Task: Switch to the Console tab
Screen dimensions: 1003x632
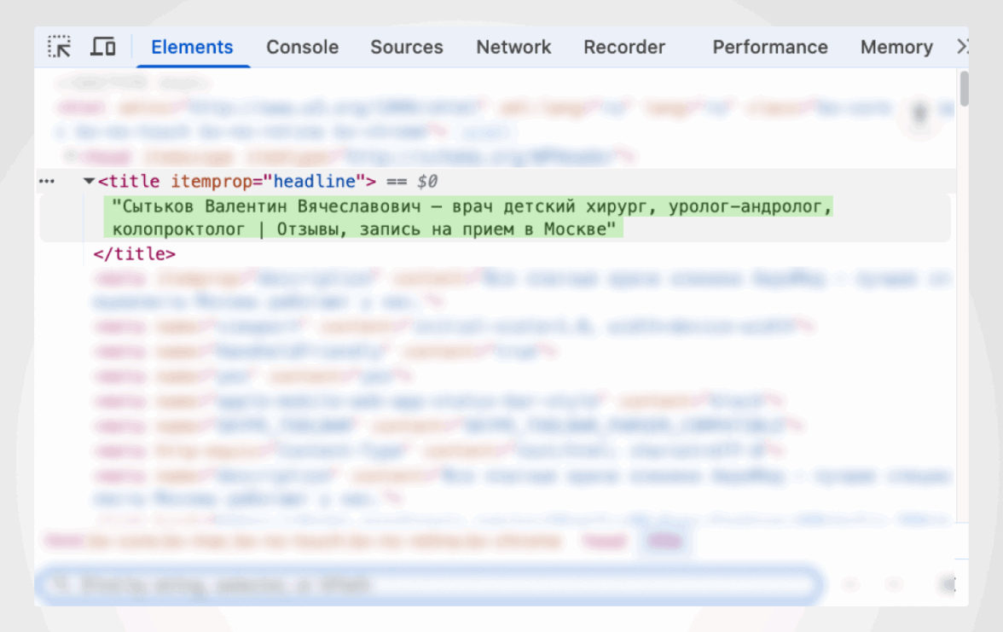Action: [x=302, y=48]
